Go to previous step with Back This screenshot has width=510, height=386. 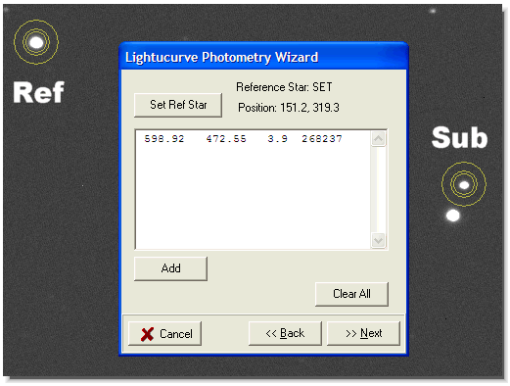tap(285, 333)
